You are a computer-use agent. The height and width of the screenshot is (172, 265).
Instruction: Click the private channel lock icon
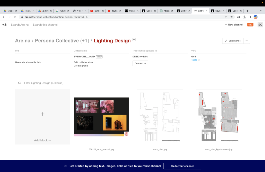coord(134,39)
